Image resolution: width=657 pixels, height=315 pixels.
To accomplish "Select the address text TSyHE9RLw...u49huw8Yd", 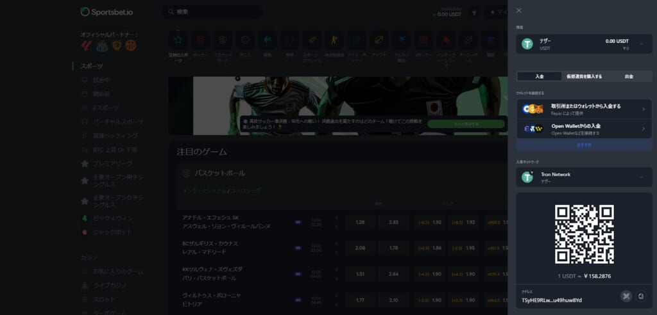I will tap(551, 300).
